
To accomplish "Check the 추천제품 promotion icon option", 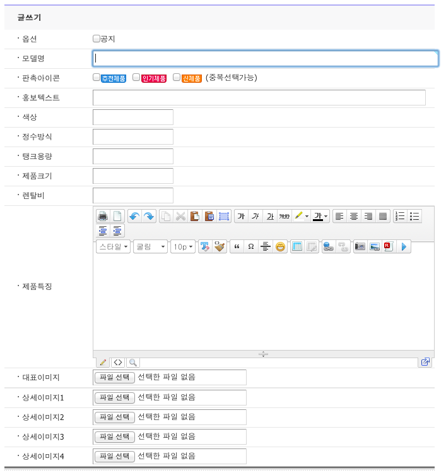I will coord(97,78).
